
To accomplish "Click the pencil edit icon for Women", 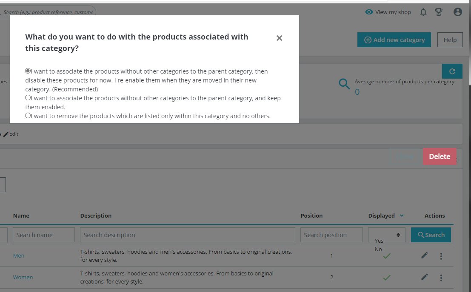I will click(424, 277).
